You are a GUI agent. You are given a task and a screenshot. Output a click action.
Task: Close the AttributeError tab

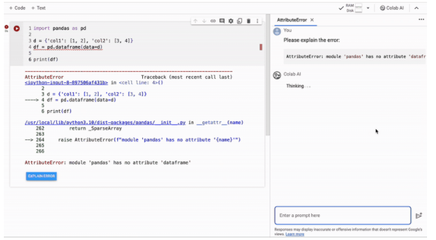pos(312,20)
